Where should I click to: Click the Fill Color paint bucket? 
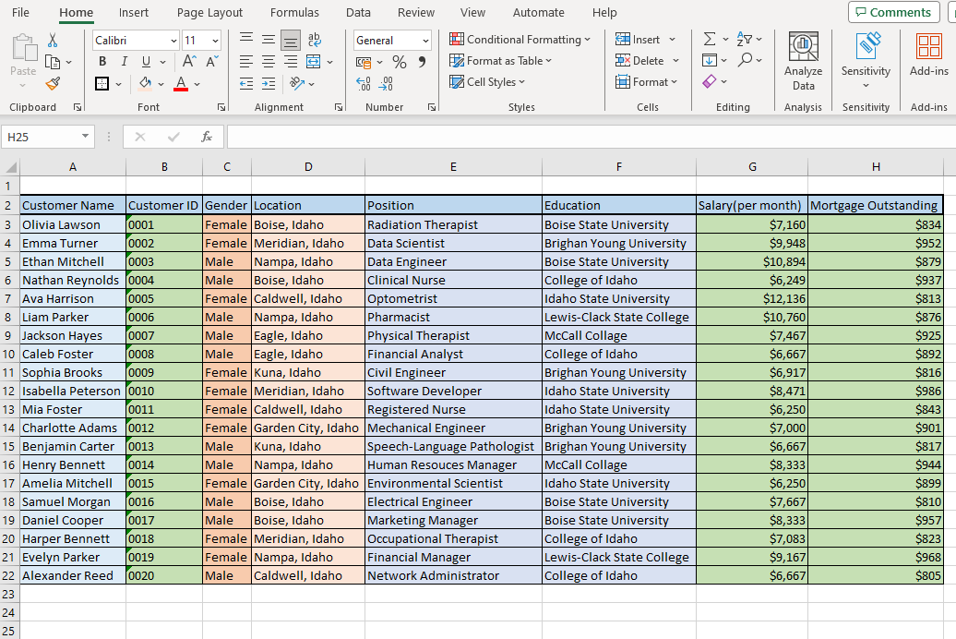[x=145, y=84]
